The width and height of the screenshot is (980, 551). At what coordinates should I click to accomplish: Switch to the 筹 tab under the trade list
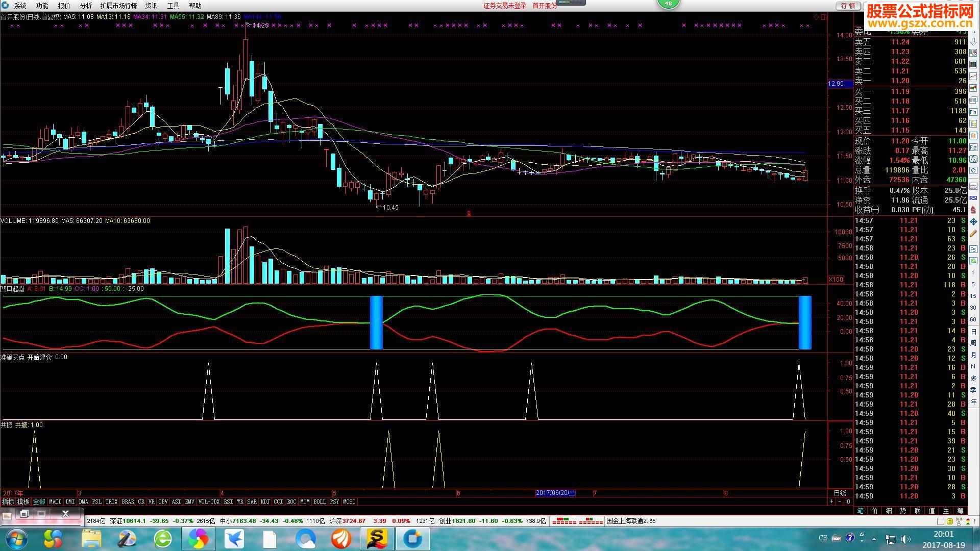[x=960, y=510]
